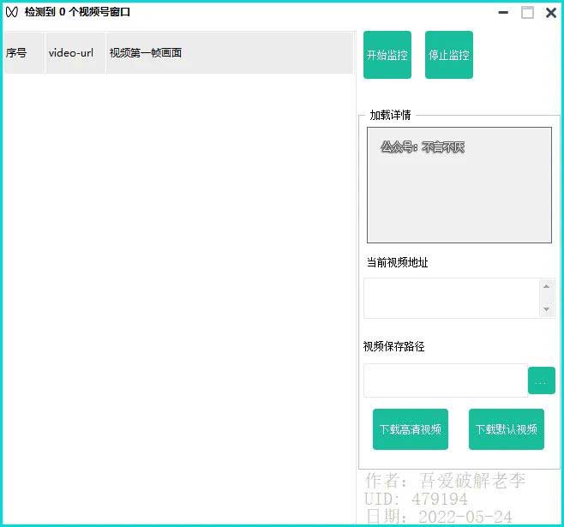Click into the 视频保存路径 input field
Screen dimensions: 564x527
tap(445, 380)
